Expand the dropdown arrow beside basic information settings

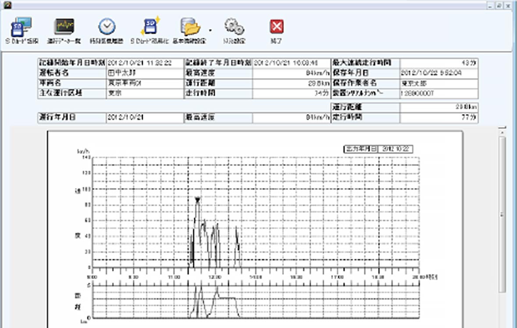pos(210,31)
